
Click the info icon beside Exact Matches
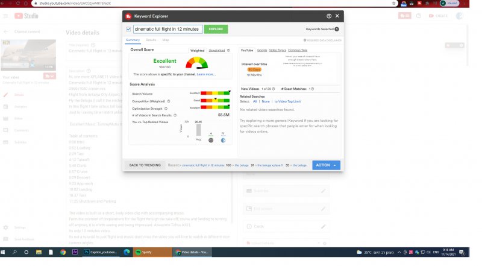[x=313, y=89]
